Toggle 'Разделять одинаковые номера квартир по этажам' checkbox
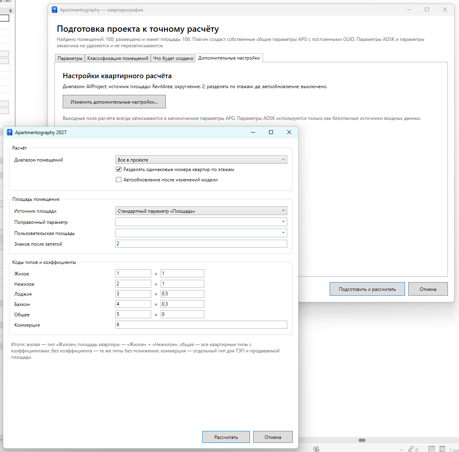Screen dimensions: 459x452 pos(119,169)
